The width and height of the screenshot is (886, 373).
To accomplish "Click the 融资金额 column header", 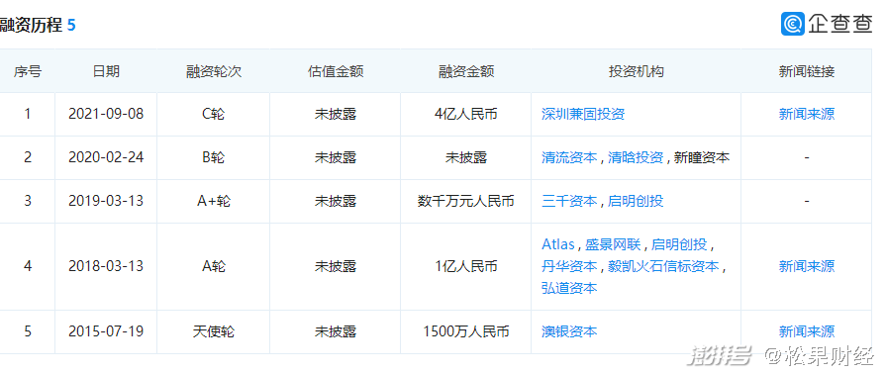I will coord(466,71).
